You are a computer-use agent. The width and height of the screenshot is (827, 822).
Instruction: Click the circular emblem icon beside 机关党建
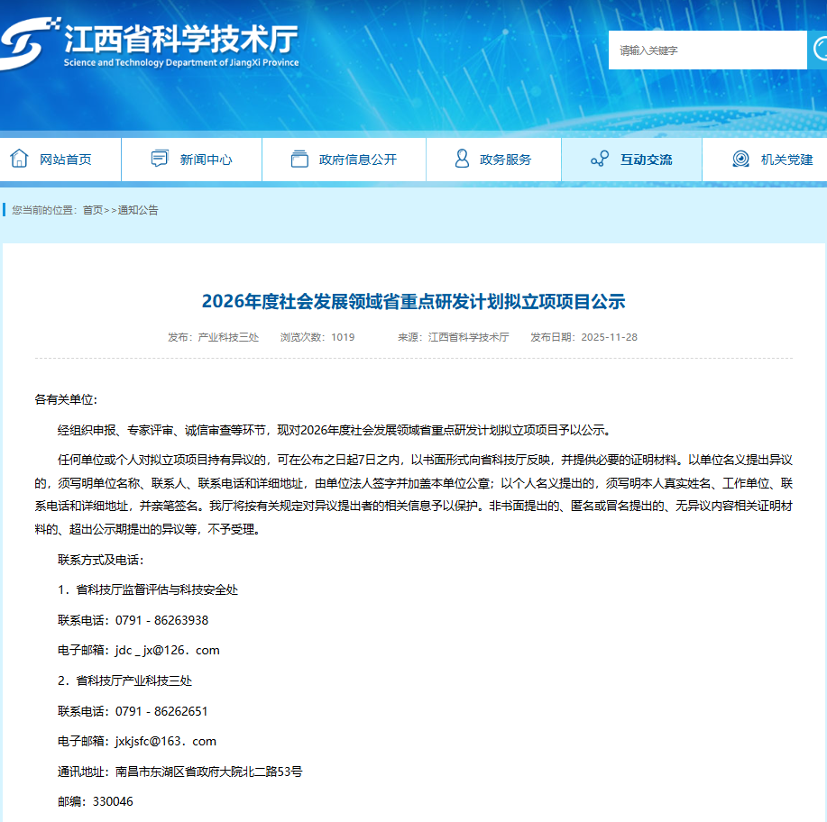tap(740, 160)
